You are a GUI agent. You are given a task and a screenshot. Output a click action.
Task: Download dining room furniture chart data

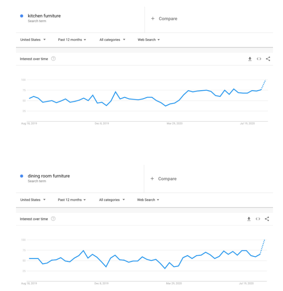tap(249, 219)
